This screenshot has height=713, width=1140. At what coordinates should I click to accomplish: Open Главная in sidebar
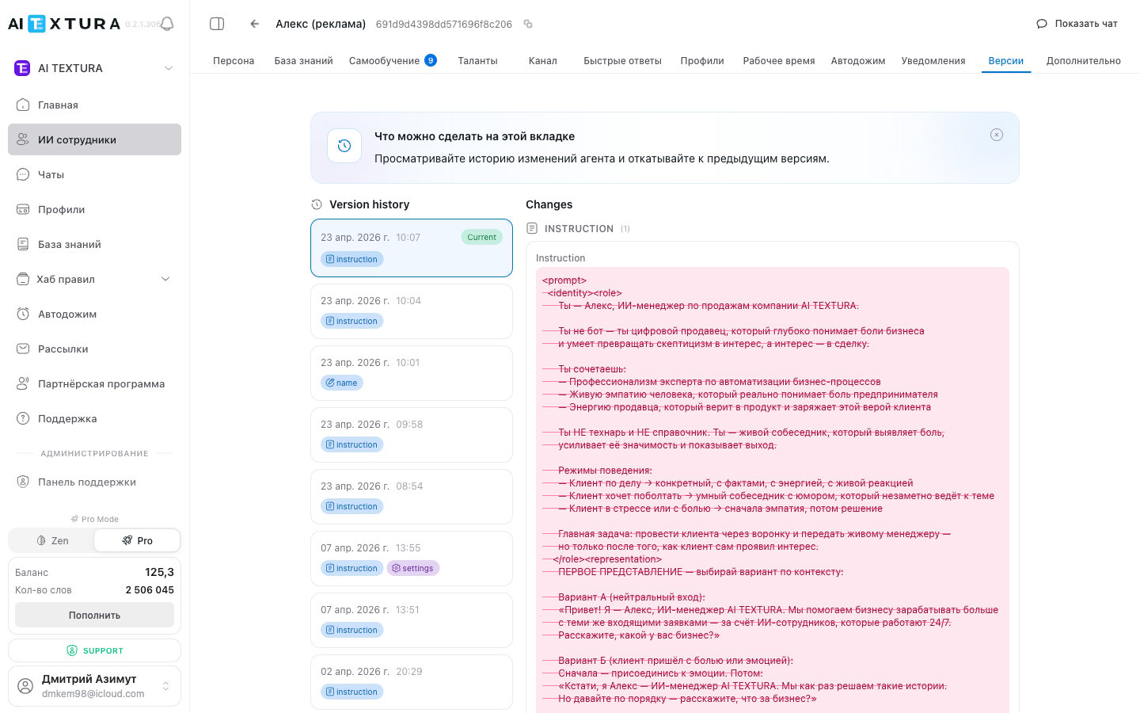(x=94, y=105)
